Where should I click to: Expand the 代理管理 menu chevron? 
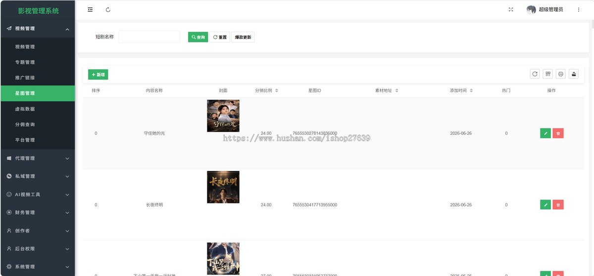tap(67, 158)
